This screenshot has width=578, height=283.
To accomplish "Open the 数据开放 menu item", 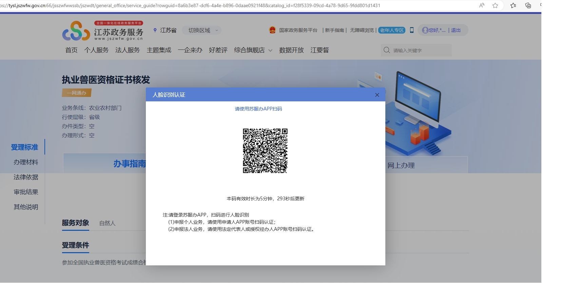I will pos(291,50).
